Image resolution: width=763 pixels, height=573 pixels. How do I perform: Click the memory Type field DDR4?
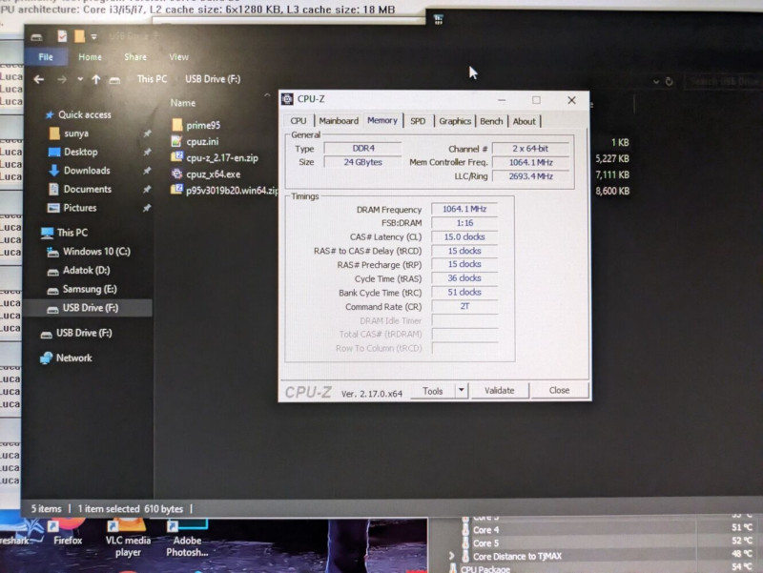point(363,149)
